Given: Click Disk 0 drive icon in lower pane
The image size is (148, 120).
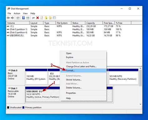Looking at the screenshot, I should (9, 70).
